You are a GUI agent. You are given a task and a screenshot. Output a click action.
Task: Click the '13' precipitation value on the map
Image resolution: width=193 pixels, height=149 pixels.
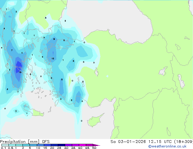click(x=20, y=72)
